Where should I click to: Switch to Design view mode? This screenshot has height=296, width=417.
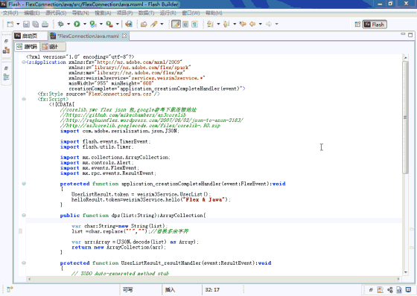(x=53, y=47)
